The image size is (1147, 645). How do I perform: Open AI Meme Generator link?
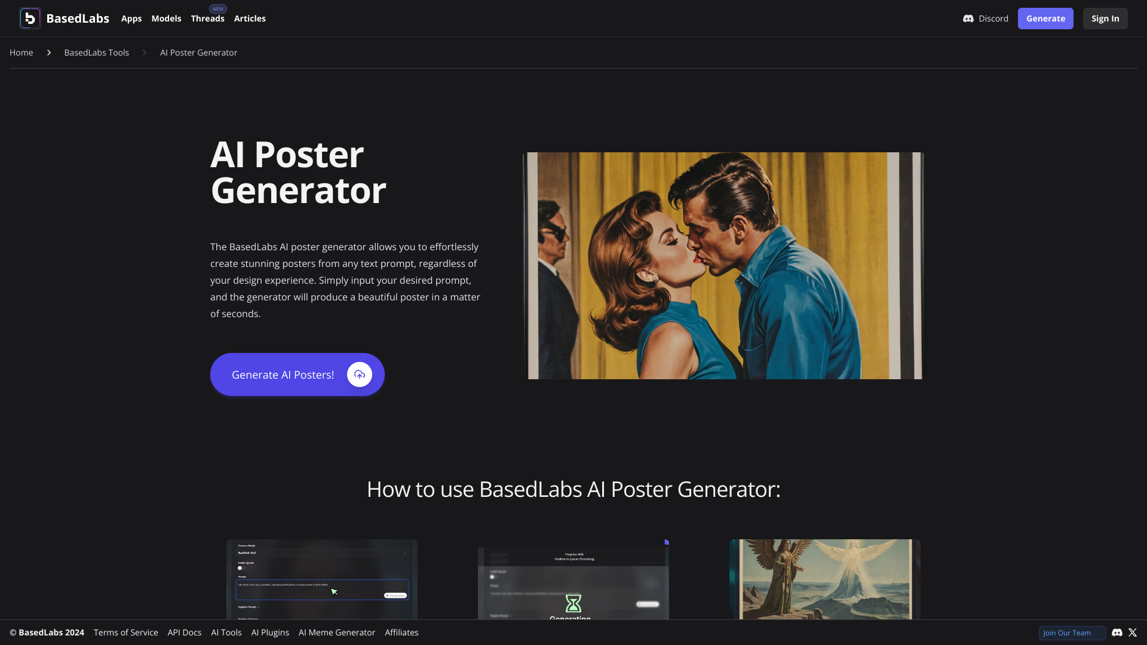(x=337, y=632)
